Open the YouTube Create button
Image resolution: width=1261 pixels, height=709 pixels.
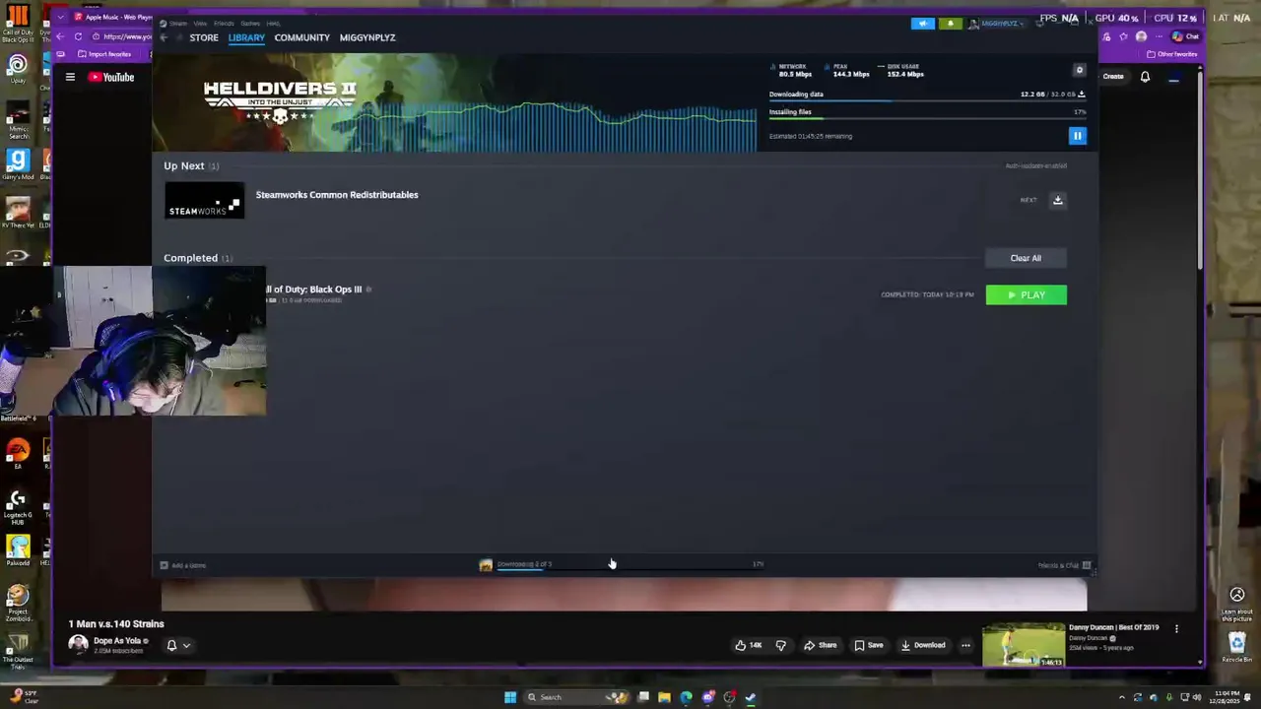[1112, 76]
